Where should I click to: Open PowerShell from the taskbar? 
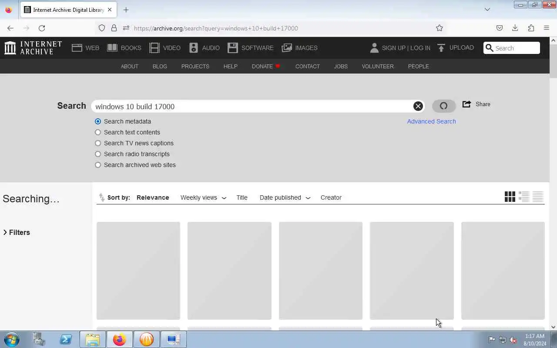[x=66, y=339]
